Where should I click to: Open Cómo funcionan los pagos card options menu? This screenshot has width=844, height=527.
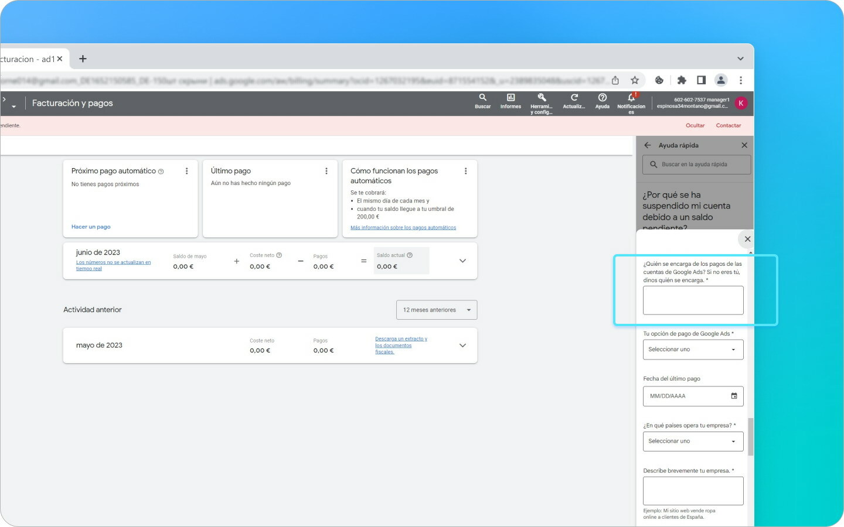coord(466,171)
